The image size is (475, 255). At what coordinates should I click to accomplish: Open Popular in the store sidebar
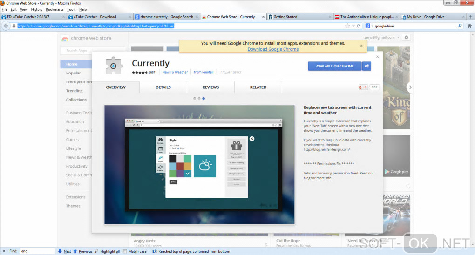[x=73, y=73]
